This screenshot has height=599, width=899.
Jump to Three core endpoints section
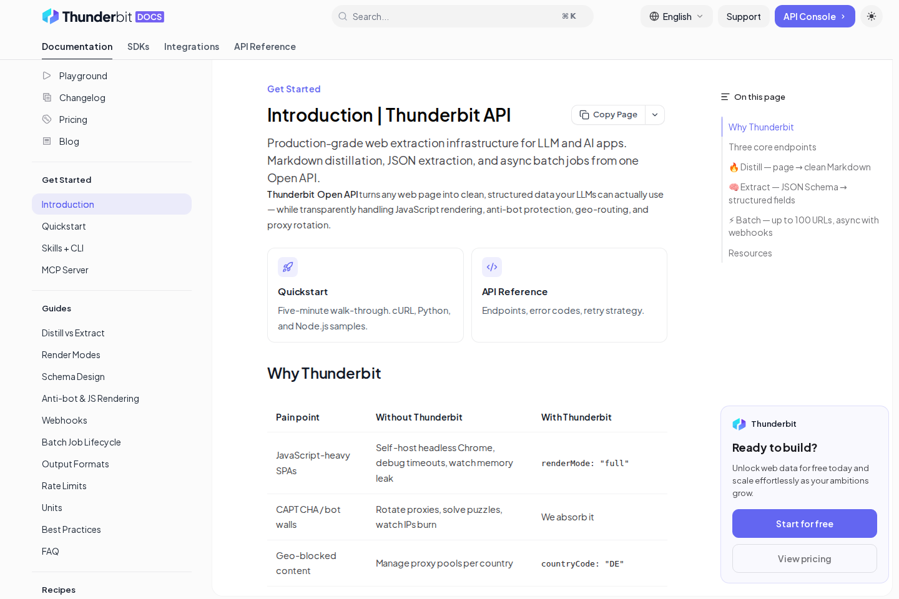[x=772, y=147]
